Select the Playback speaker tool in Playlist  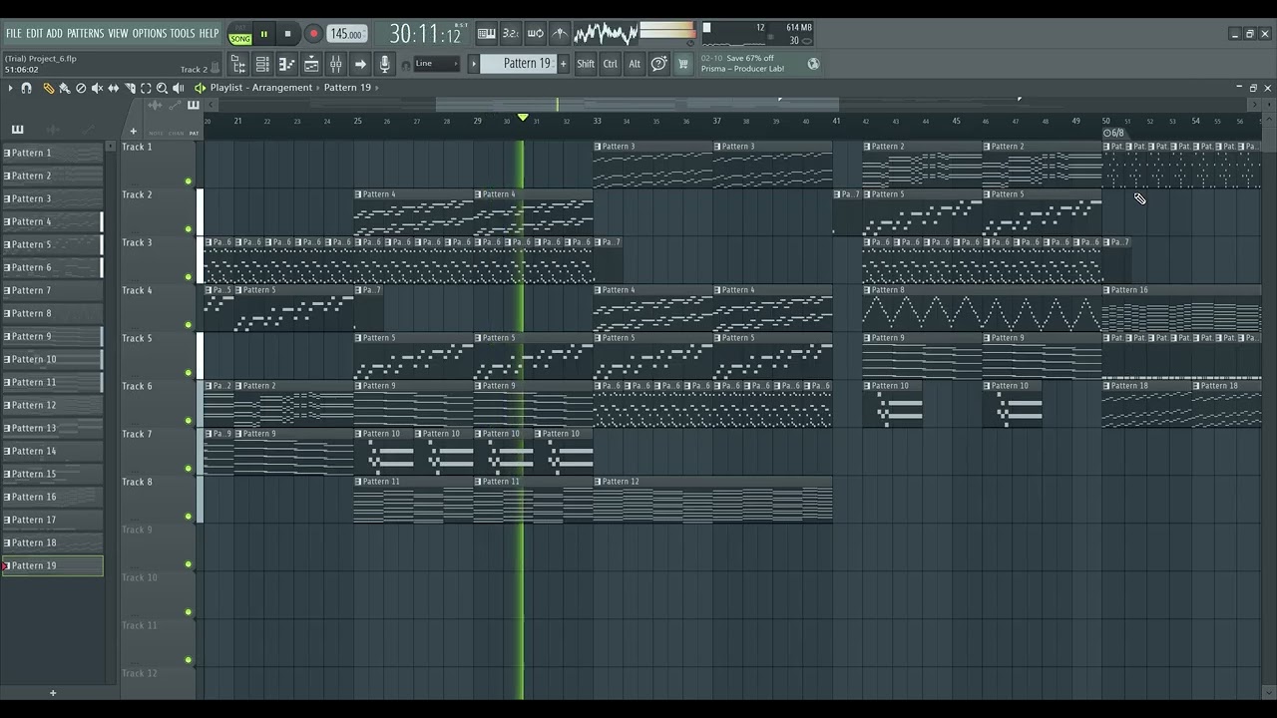click(178, 88)
